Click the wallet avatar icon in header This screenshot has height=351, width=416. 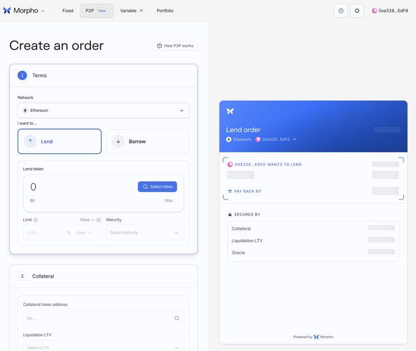coord(374,10)
